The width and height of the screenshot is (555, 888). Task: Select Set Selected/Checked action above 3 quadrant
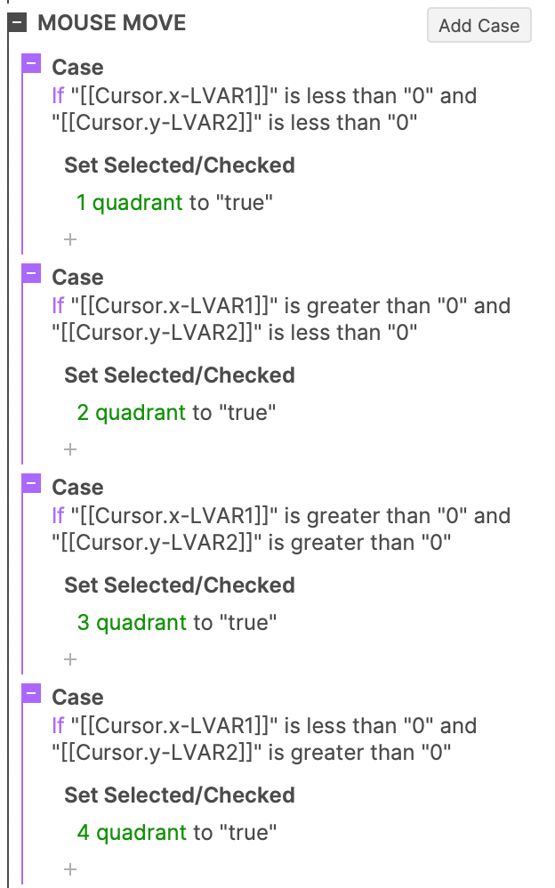coord(179,585)
